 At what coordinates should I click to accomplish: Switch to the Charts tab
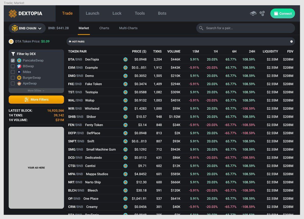104,28
